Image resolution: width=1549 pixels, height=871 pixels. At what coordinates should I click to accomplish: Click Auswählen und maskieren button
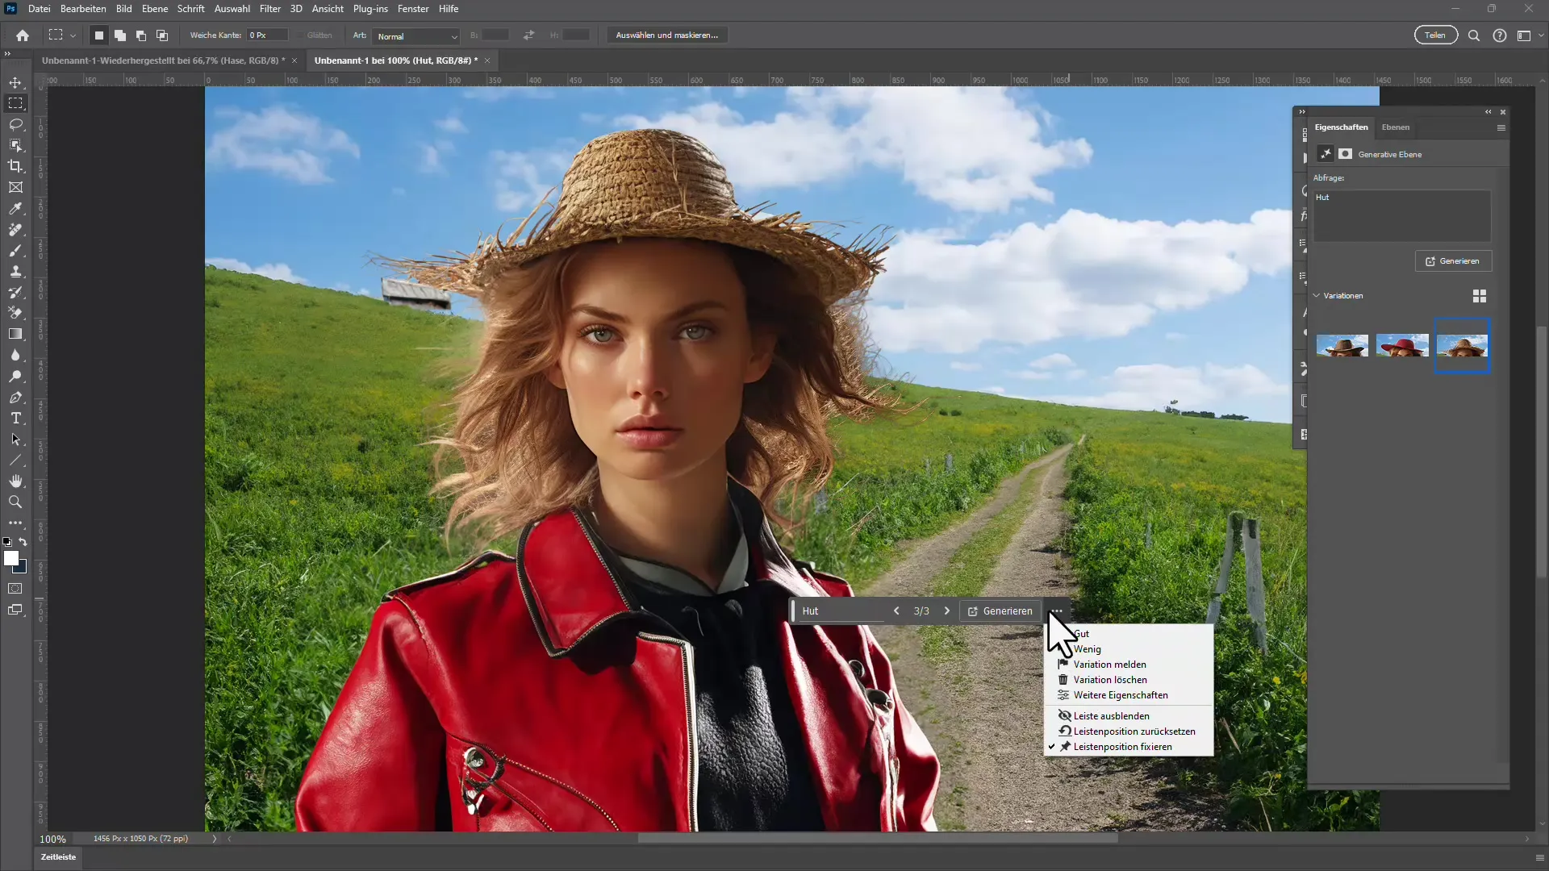tap(666, 35)
